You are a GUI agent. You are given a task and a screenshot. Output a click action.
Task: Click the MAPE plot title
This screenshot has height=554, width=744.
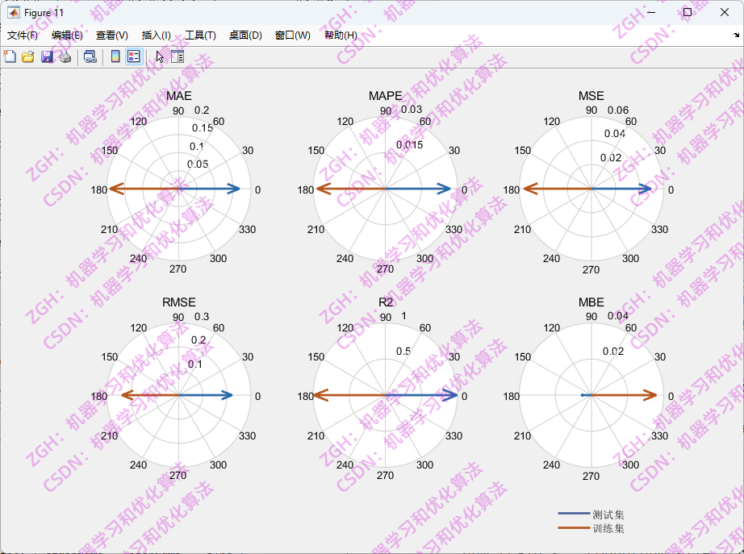click(385, 96)
